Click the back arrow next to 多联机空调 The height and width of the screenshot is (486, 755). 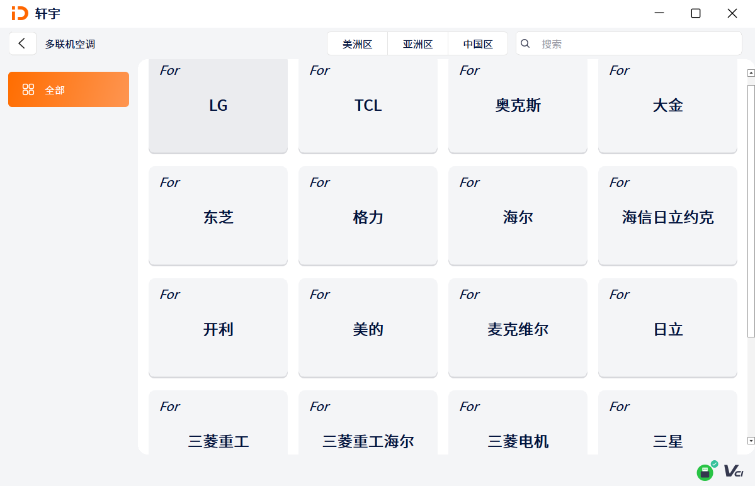tap(23, 43)
